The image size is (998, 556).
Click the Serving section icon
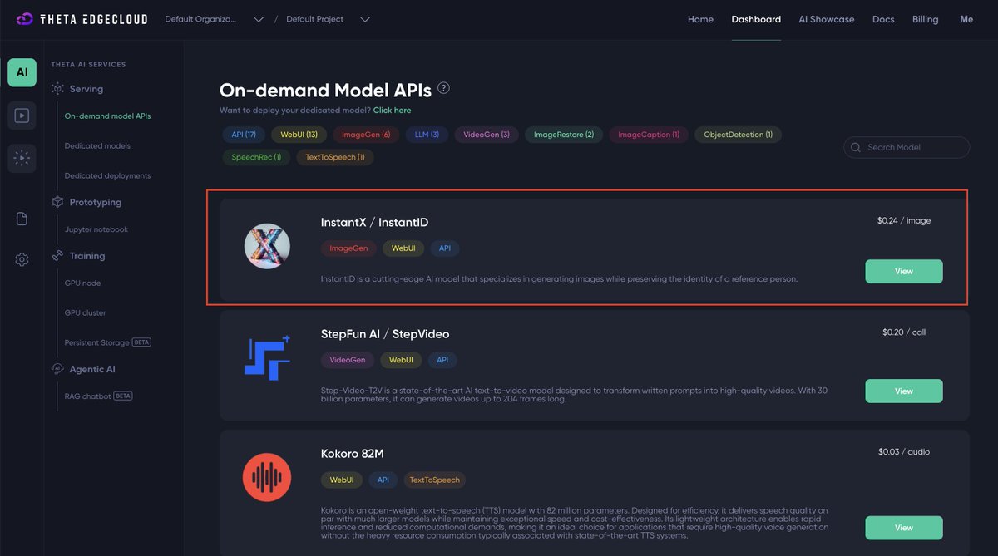pos(57,89)
